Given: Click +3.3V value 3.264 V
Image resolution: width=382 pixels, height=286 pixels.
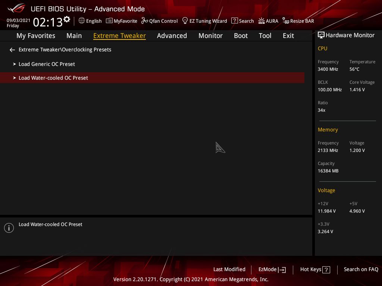Looking at the screenshot, I should point(325,232).
